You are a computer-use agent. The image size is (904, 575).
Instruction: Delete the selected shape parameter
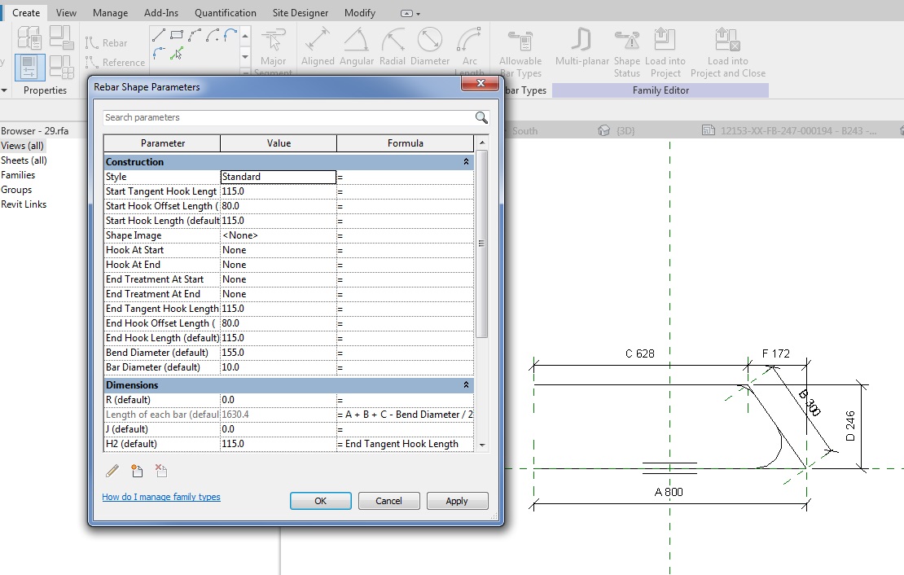160,470
